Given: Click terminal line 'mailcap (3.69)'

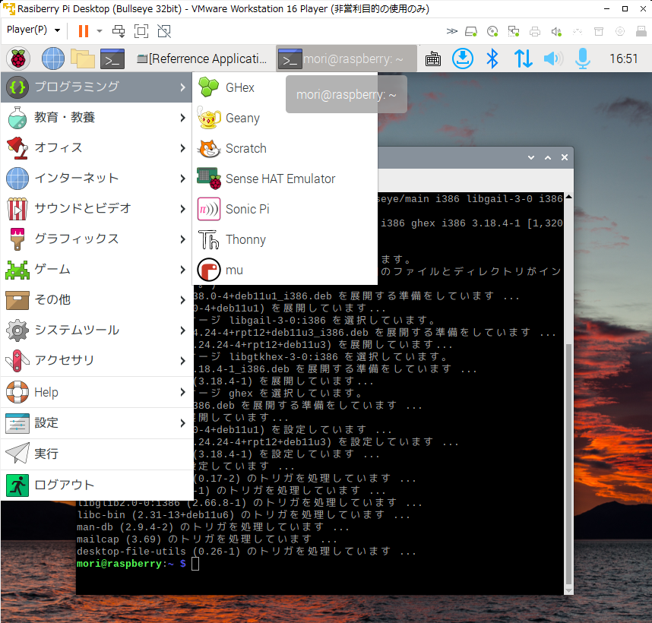Looking at the screenshot, I should (x=207, y=540).
